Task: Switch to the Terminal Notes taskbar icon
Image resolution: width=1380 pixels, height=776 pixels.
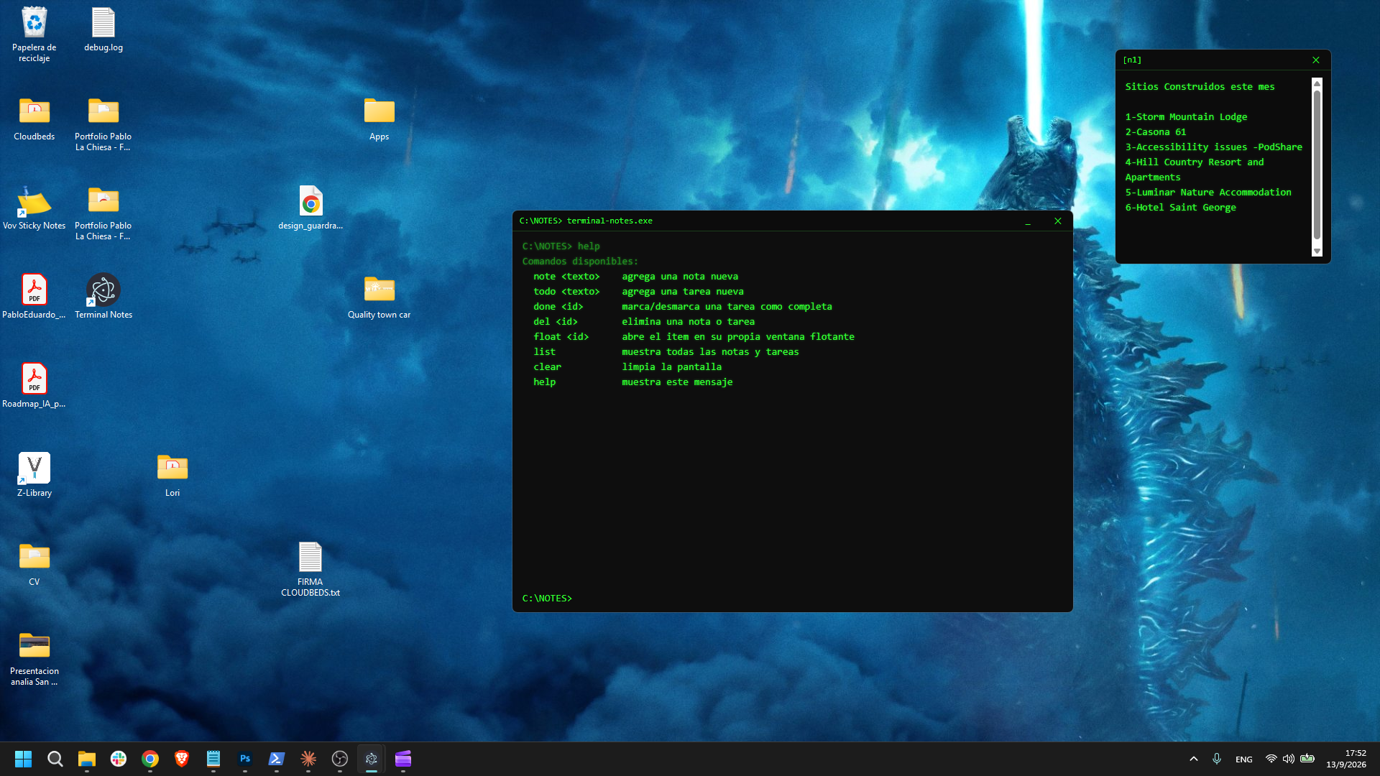Action: pyautogui.click(x=372, y=759)
